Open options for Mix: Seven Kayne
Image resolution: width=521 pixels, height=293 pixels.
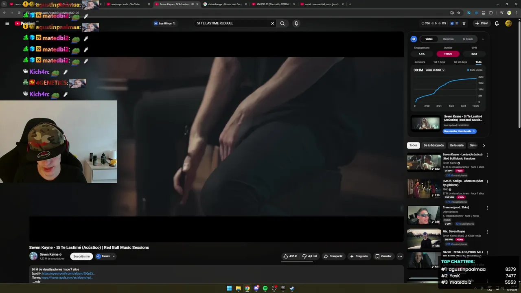487,232
